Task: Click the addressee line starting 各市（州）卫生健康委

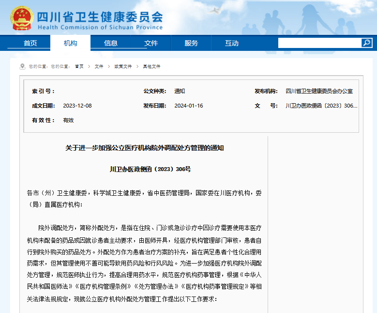Action: [144, 193]
